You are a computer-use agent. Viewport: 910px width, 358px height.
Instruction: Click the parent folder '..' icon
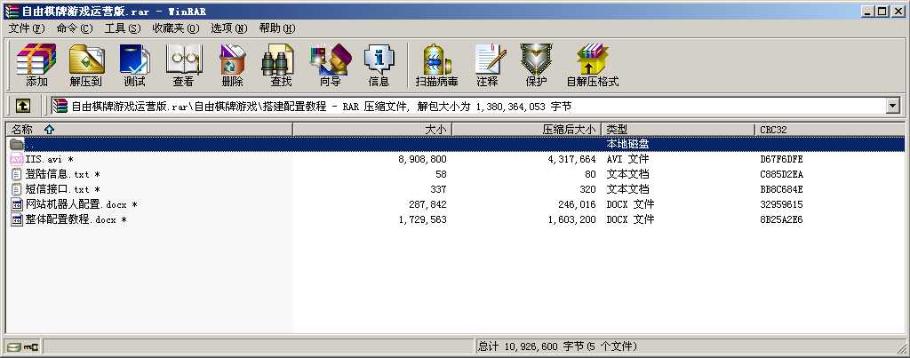click(x=16, y=144)
